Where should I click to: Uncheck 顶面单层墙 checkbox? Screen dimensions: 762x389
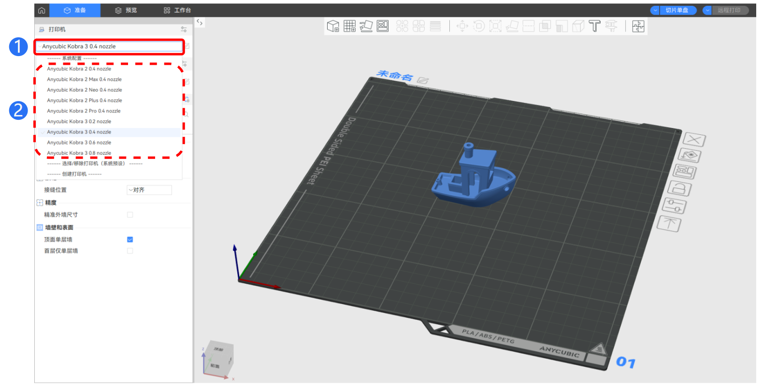pyautogui.click(x=130, y=239)
